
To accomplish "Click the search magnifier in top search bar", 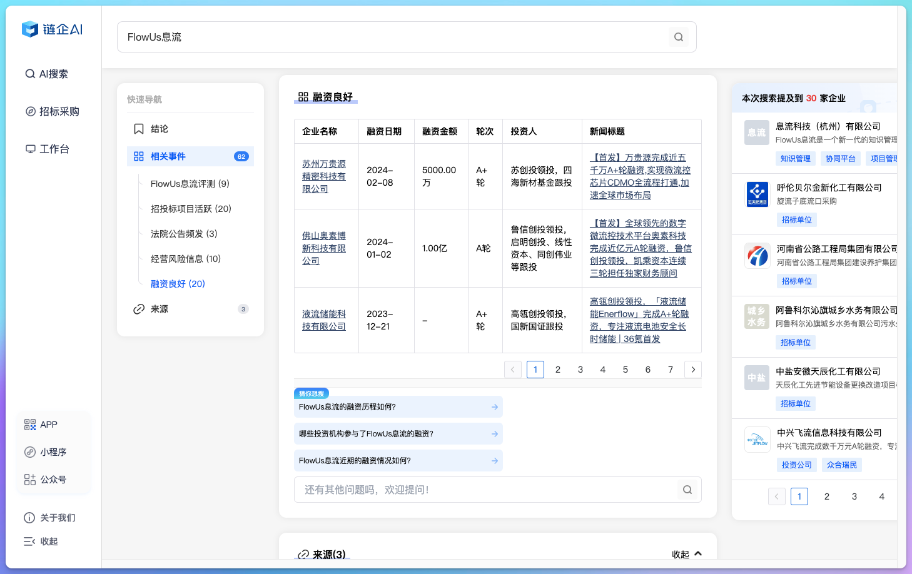I will [679, 37].
